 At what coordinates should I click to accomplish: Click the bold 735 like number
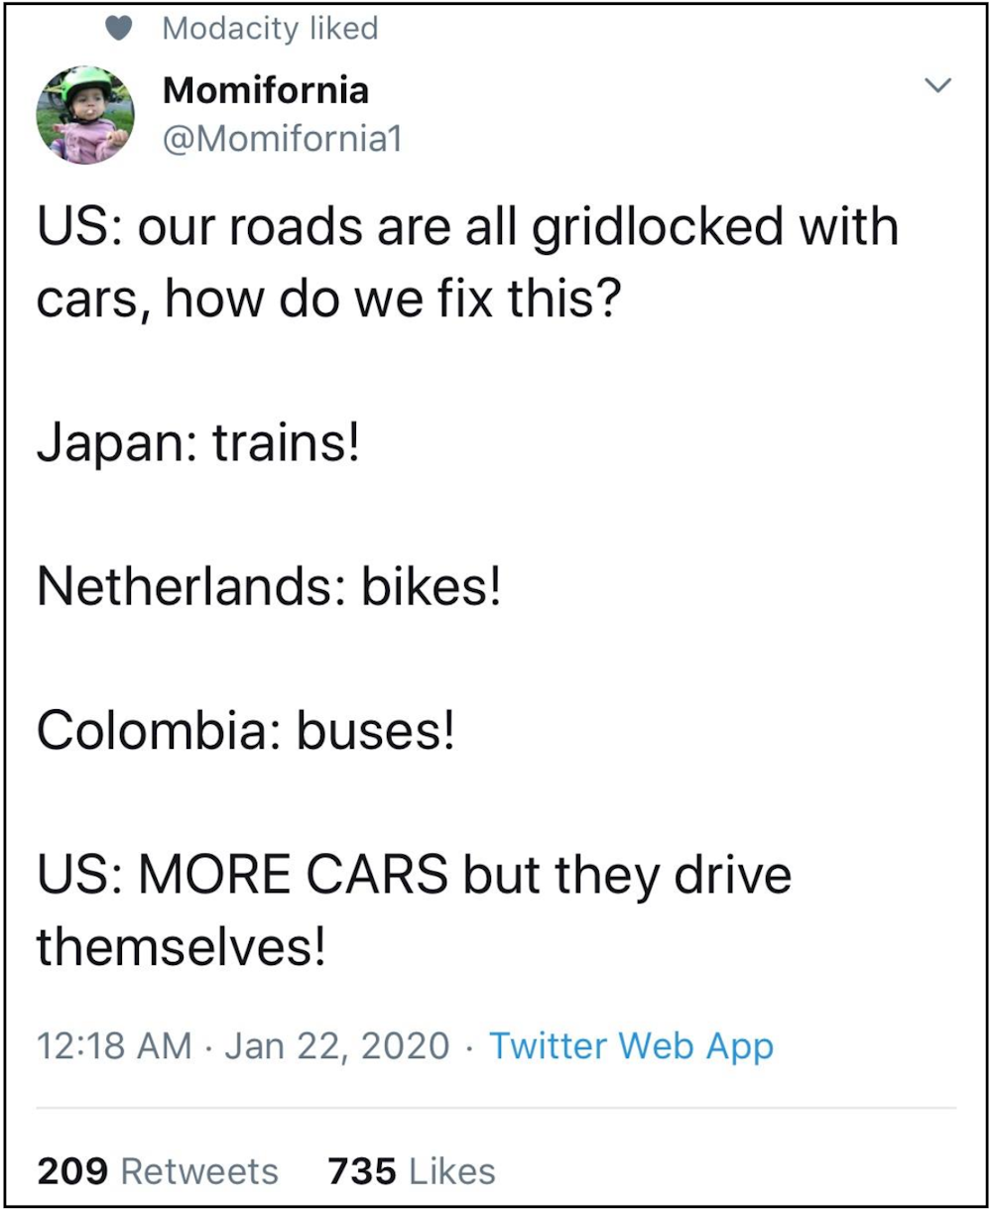pyautogui.click(x=363, y=1171)
